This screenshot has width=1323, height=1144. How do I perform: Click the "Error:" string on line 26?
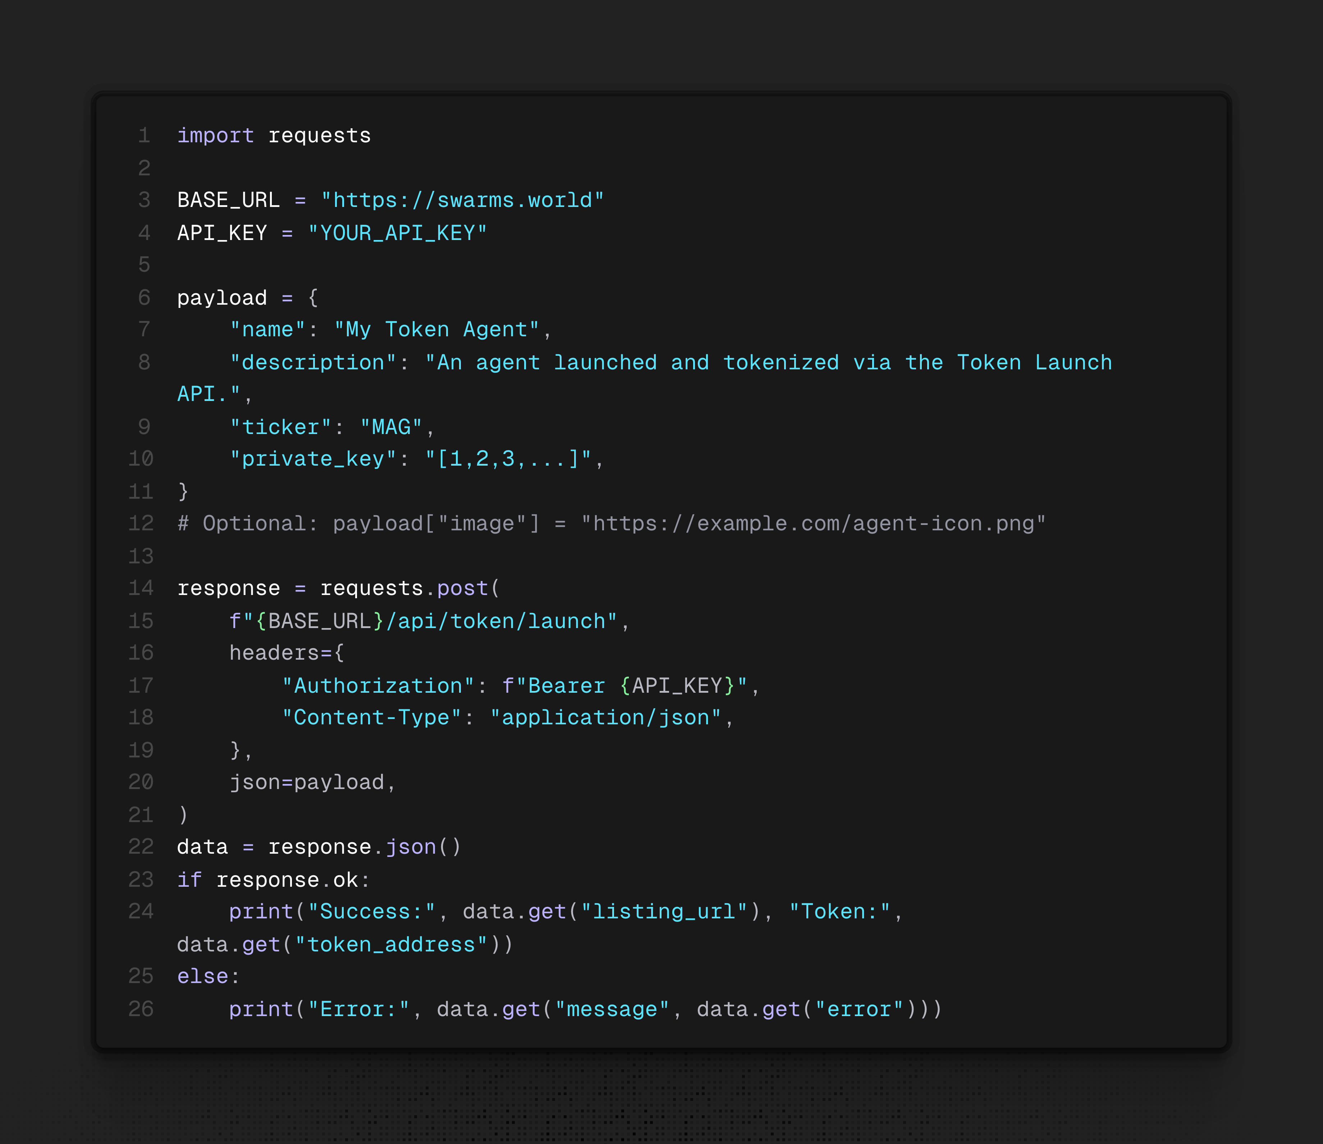point(358,1010)
